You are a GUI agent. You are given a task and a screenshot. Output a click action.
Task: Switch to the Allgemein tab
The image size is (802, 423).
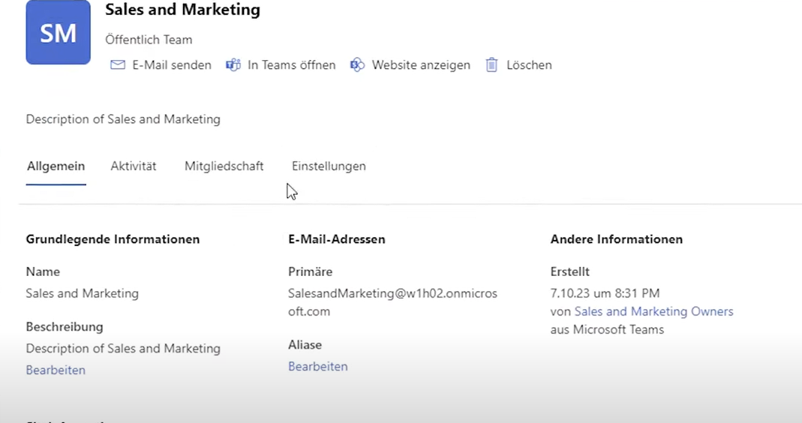tap(56, 166)
